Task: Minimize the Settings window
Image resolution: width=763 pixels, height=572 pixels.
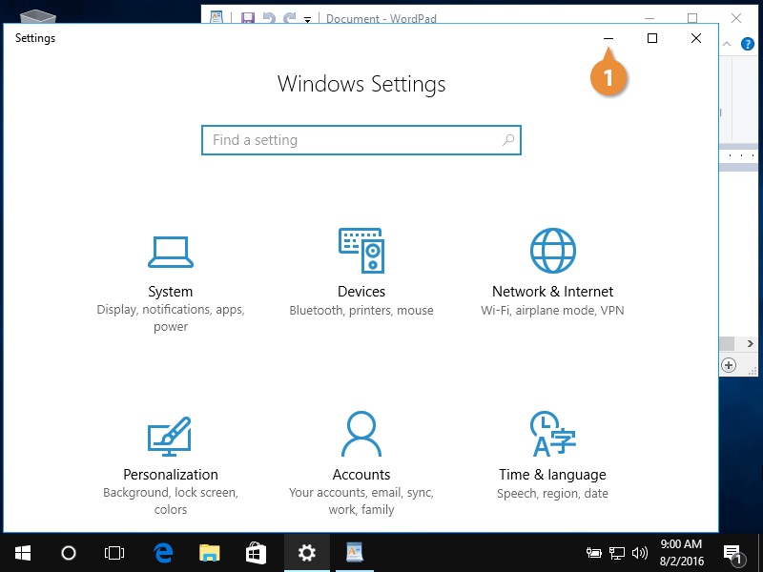Action: coord(608,38)
